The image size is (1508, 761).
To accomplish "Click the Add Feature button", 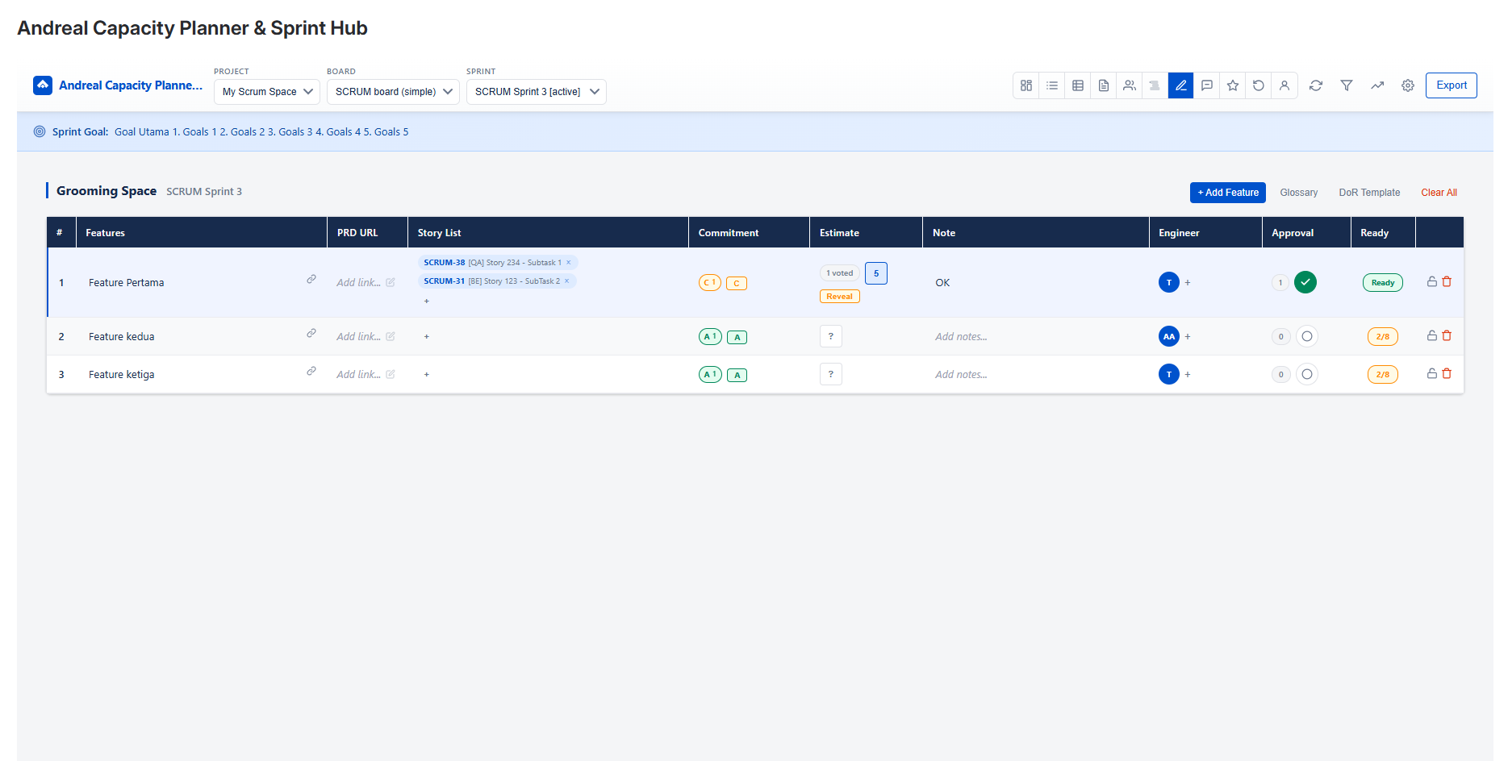I will point(1227,192).
